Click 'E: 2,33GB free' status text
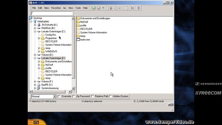The image size is (222, 125). 149,101
